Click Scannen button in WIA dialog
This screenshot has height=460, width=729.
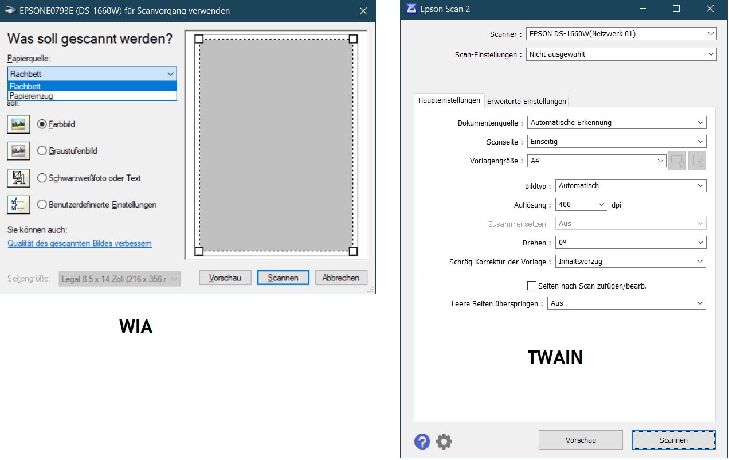point(283,278)
